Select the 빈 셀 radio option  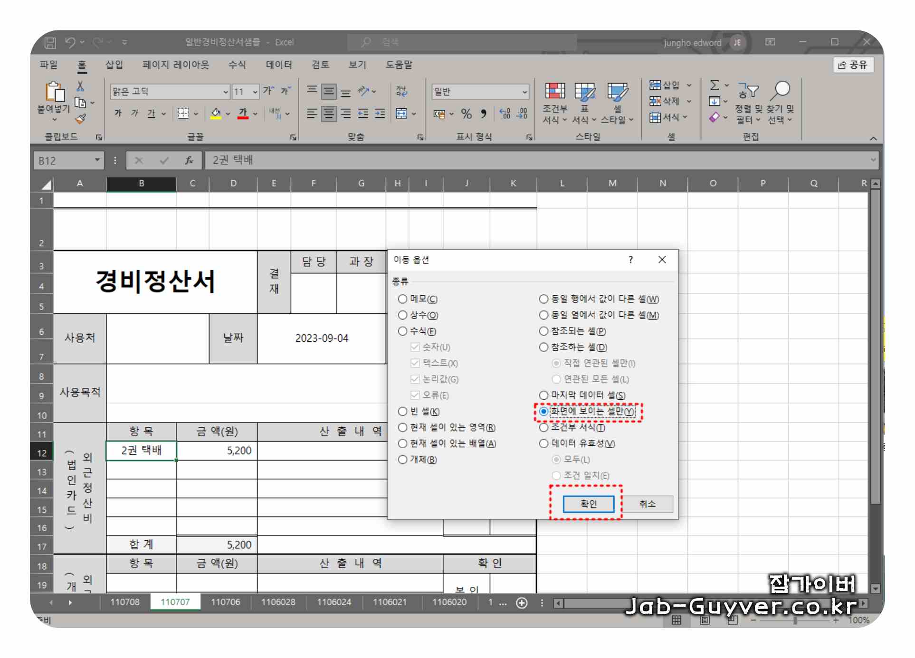click(x=403, y=412)
